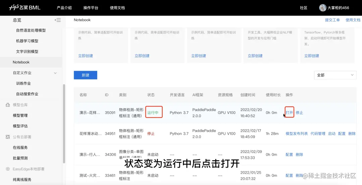Screen dimensions: 362x185
Task: Open 在线服务 in the sidebar
Action: [20, 147]
